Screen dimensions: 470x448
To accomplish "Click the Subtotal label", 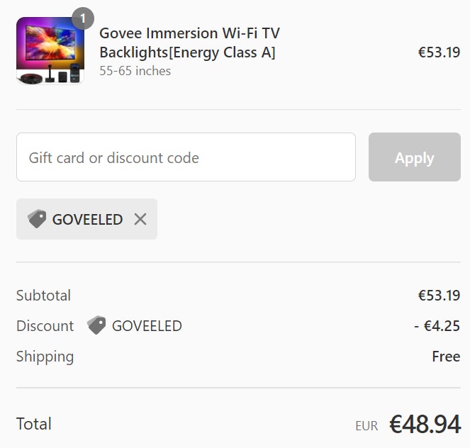I will tap(44, 296).
